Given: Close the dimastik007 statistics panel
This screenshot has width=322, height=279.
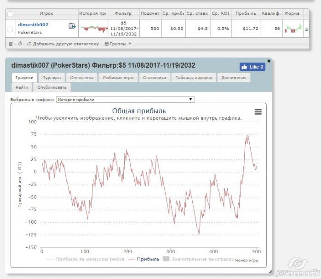Looking at the screenshot, I should (x=269, y=61).
